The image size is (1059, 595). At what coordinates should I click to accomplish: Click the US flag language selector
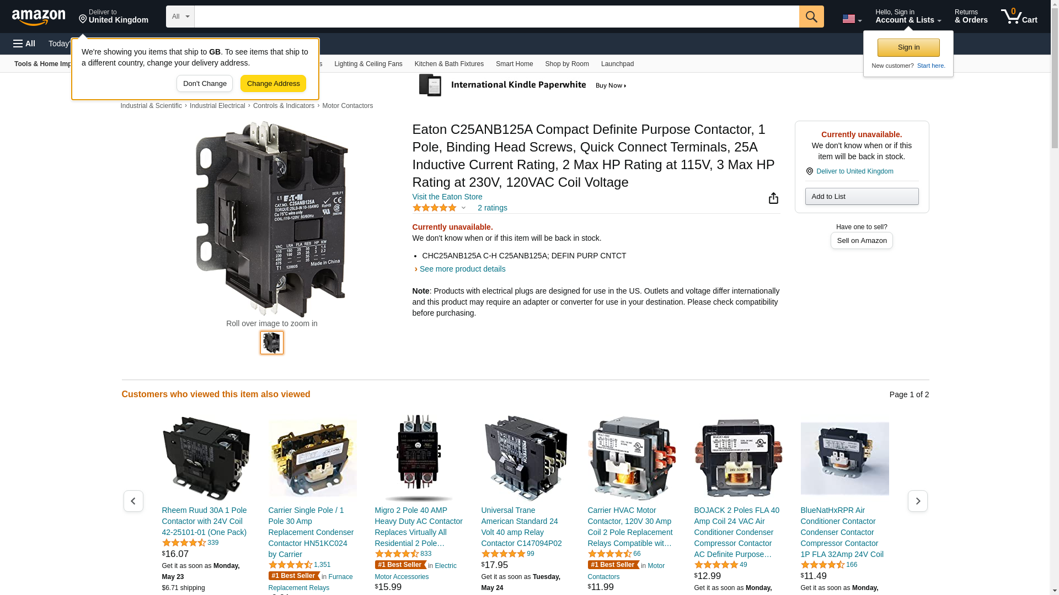(852, 19)
